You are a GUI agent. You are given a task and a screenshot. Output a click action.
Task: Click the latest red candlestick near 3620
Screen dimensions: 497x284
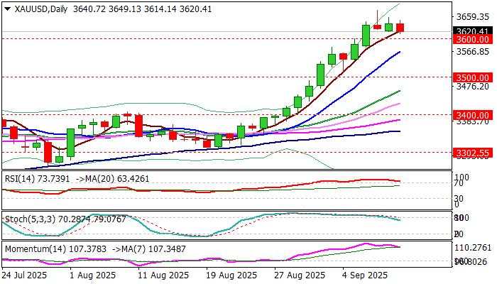tap(400, 27)
